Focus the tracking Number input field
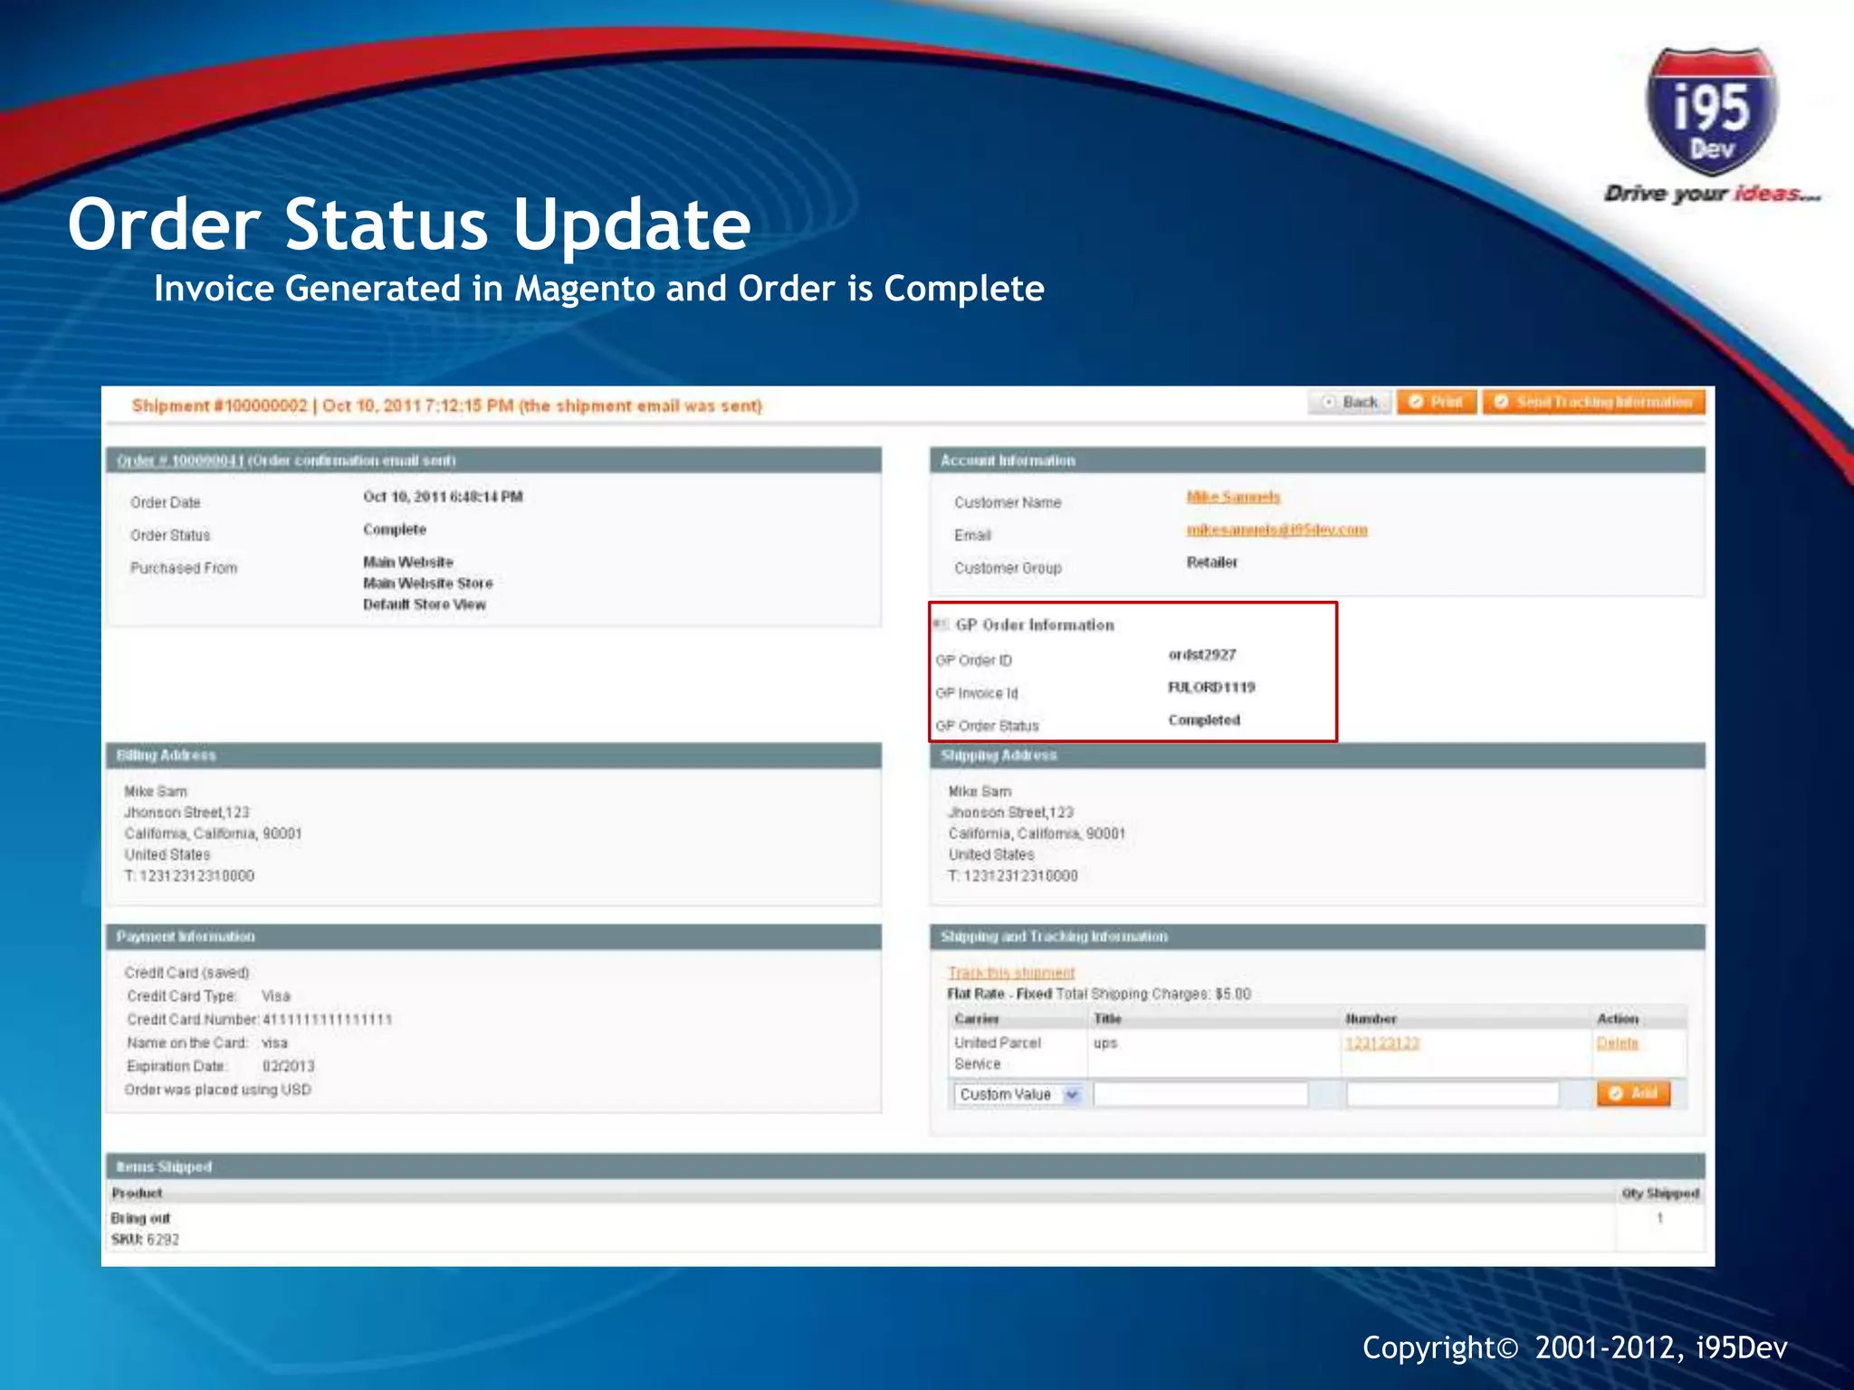 [1452, 1094]
